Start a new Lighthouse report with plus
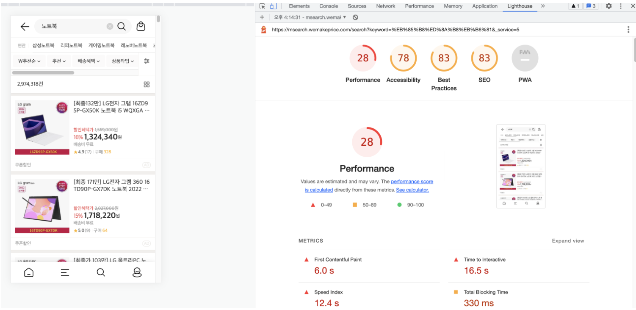Viewport: 636px width, 310px height. coord(262,17)
